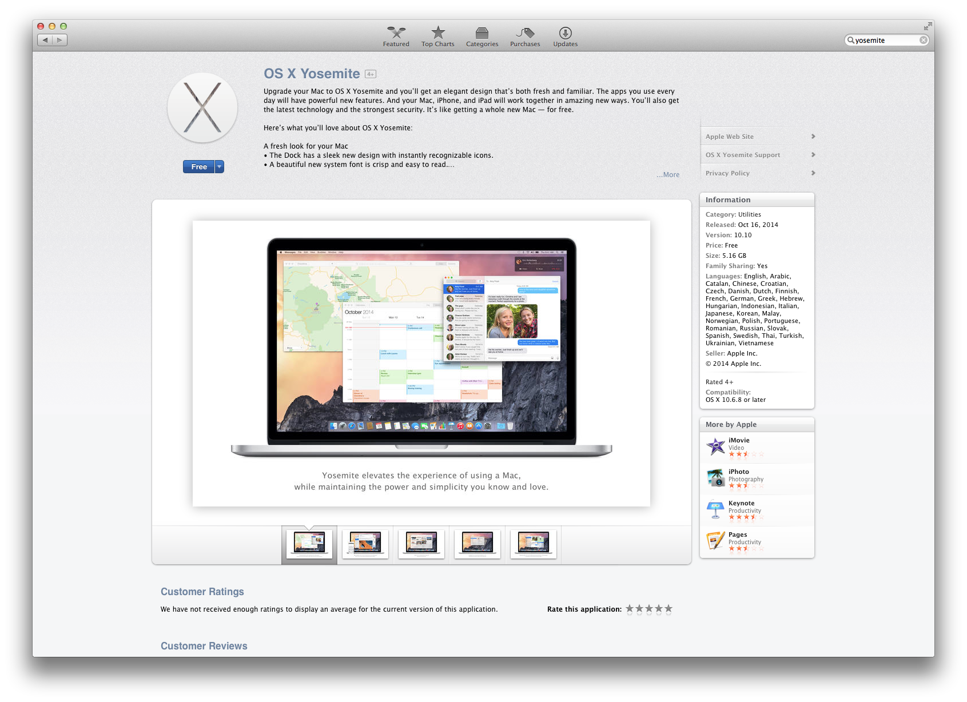This screenshot has width=967, height=702.
Task: Open the dropdown arrow beside Free
Action: pyautogui.click(x=219, y=166)
